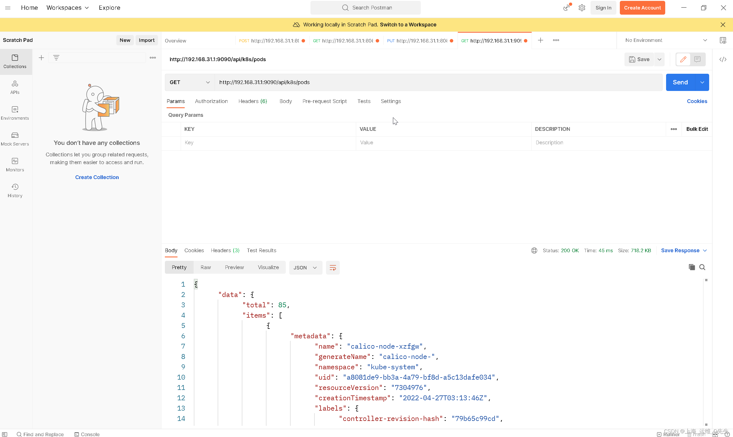The width and height of the screenshot is (733, 437).
Task: Open the request options menu (•••)
Action: [x=556, y=40]
